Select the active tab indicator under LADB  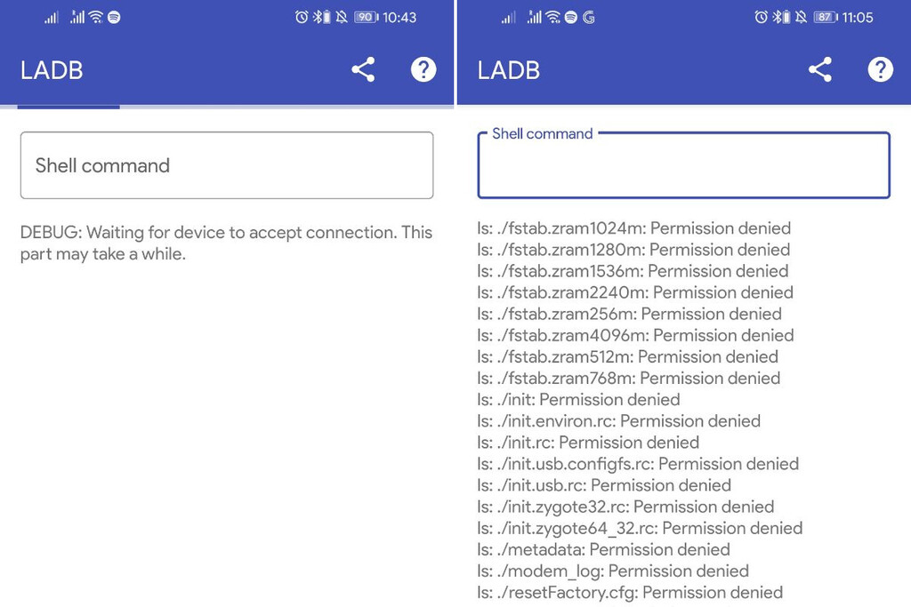point(69,106)
